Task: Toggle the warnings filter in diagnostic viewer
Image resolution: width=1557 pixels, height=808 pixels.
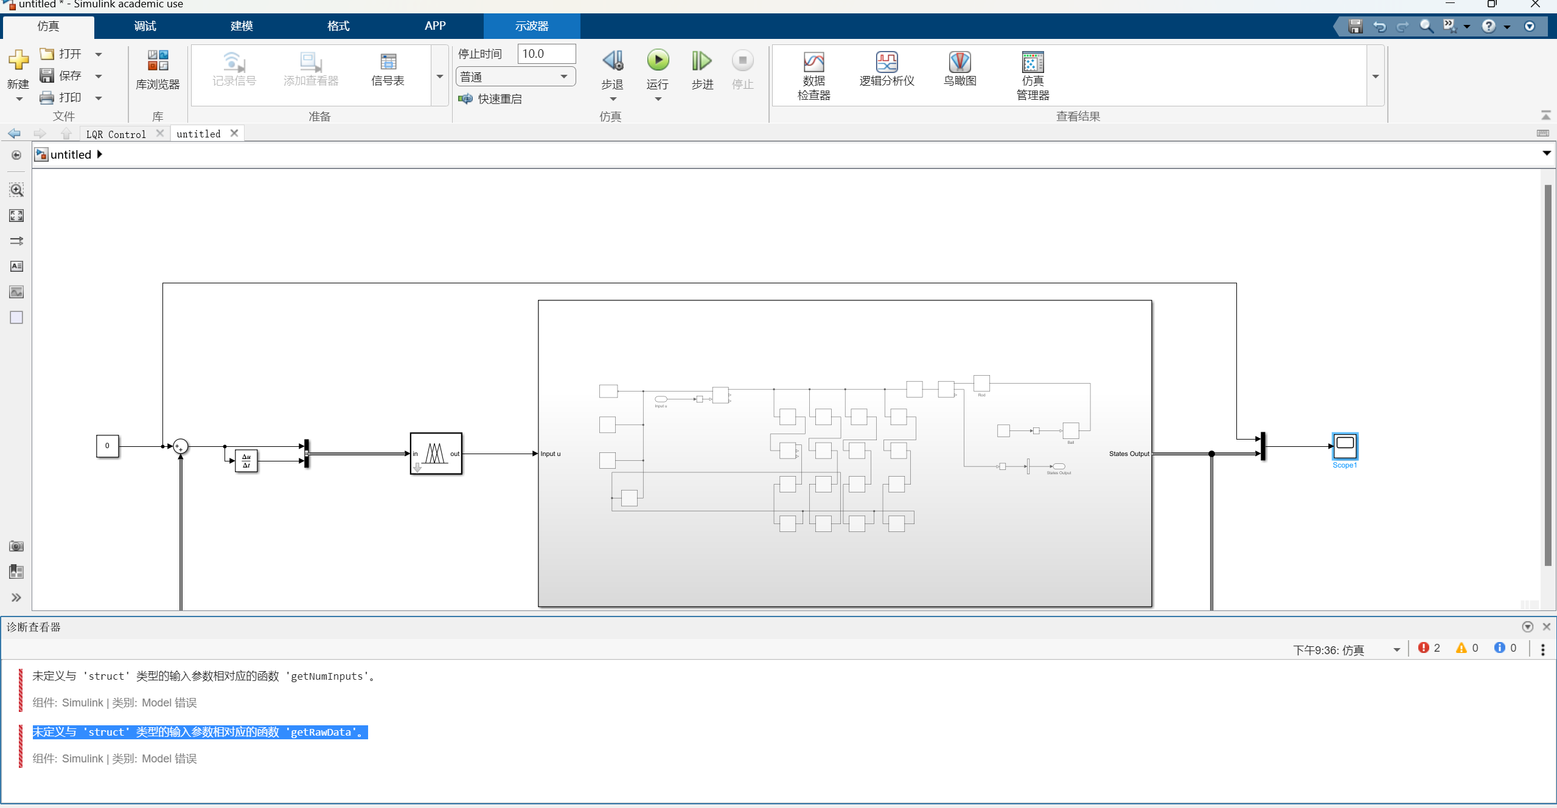Action: pos(1466,648)
